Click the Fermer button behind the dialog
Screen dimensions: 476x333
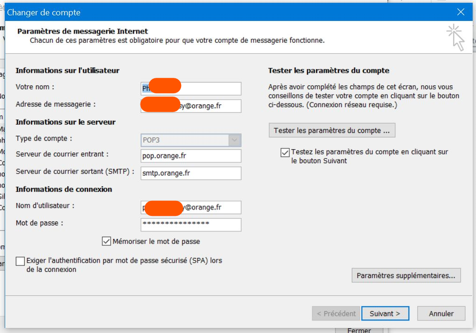click(x=359, y=330)
